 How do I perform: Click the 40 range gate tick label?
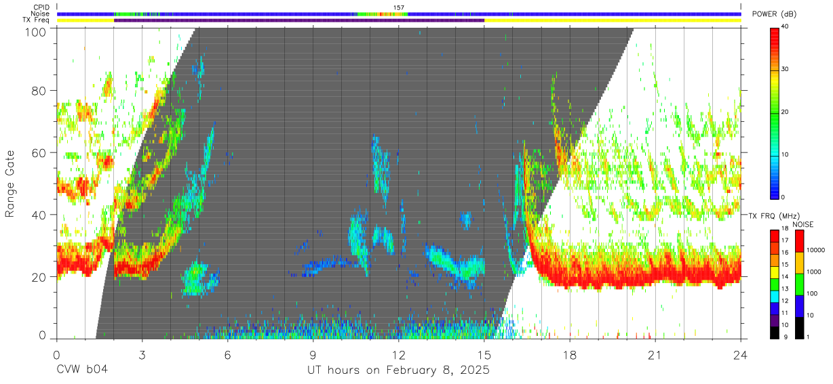[x=40, y=215]
